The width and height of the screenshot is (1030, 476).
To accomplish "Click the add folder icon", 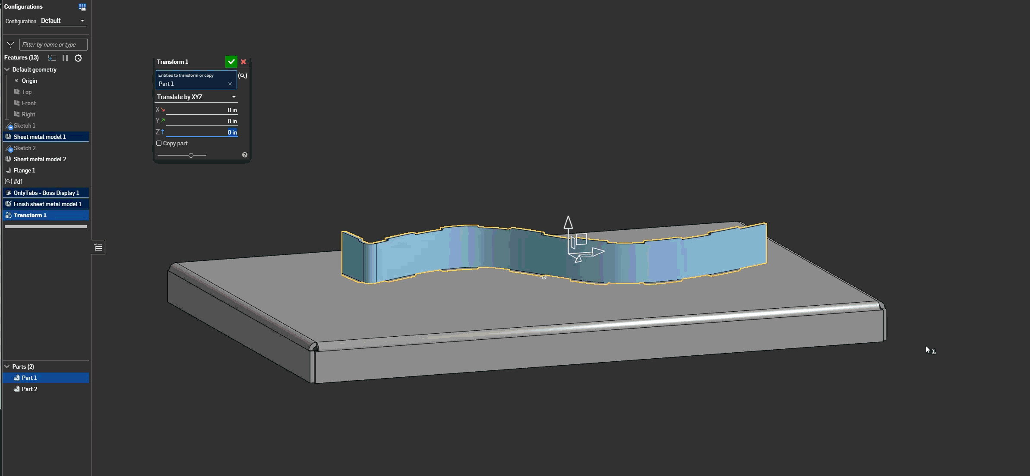I will [52, 58].
